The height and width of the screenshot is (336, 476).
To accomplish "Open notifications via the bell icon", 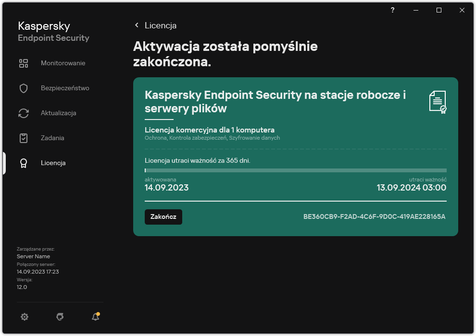I will click(x=95, y=317).
